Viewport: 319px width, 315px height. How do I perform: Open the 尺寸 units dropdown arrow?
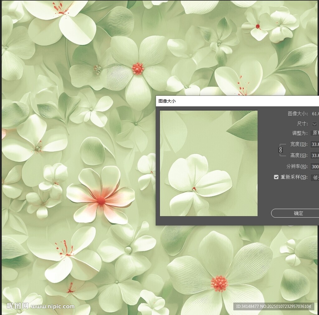[x=315, y=124]
